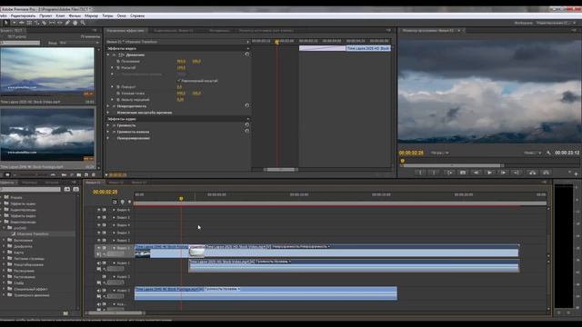Image resolution: width=582 pixels, height=327 pixels.
Task: Click the Extract button in Program monitor
Action: [x=546, y=173]
